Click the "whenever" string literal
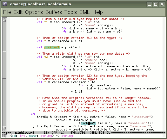Image resolution: width=167 pixels, height=139 pixels. (x=139, y=126)
